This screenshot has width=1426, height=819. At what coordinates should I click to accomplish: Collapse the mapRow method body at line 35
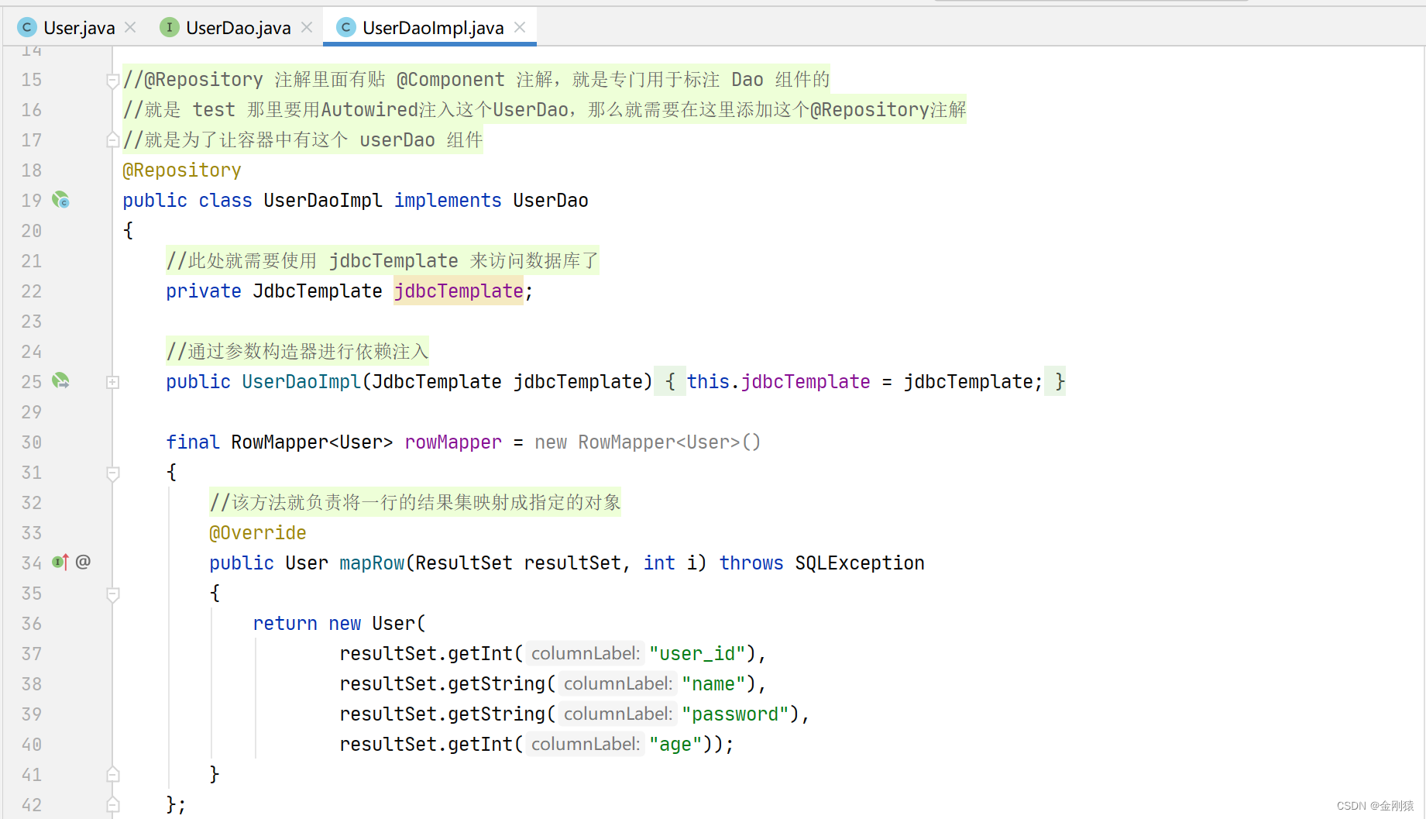click(112, 594)
